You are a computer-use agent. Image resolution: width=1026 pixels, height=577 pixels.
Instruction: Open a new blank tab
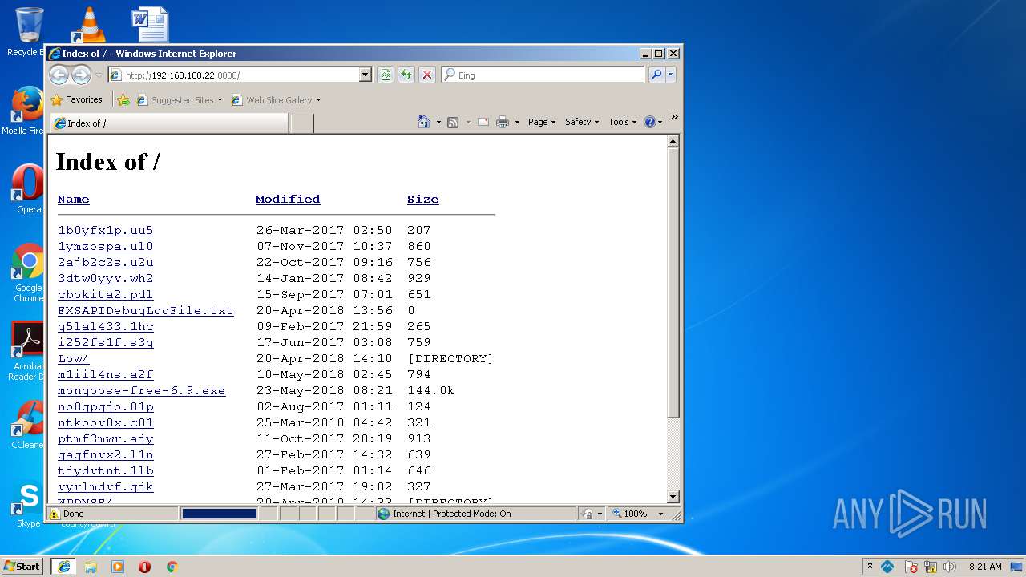[x=301, y=123]
